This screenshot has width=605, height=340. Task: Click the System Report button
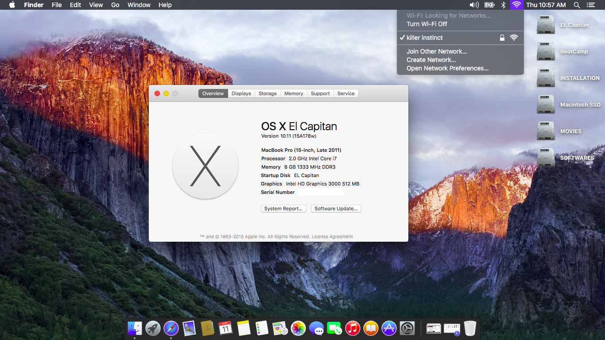click(x=283, y=209)
